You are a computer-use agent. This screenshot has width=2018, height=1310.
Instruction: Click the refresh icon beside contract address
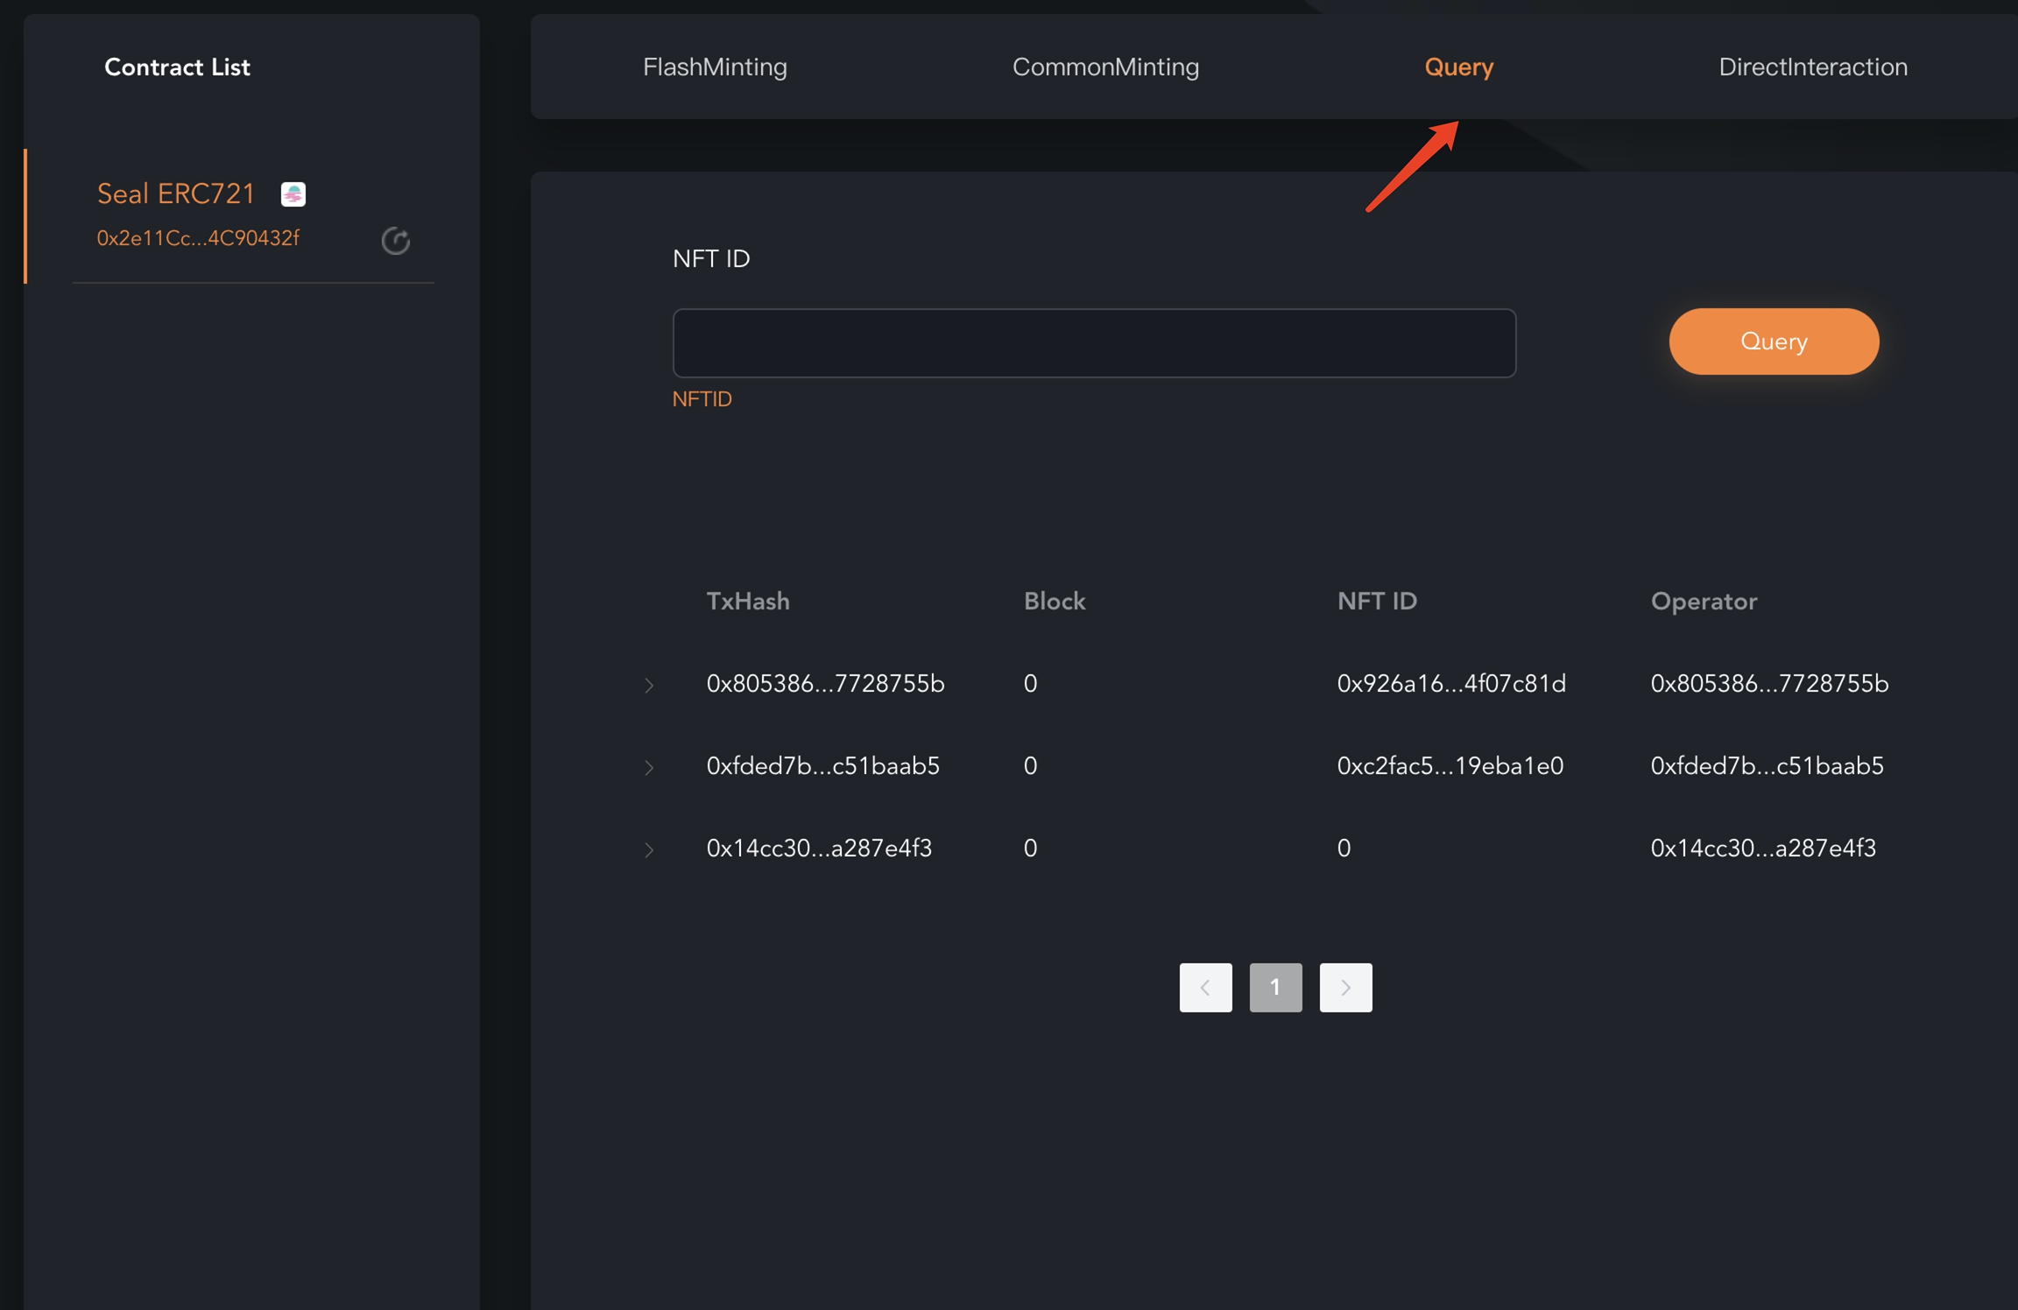[396, 240]
